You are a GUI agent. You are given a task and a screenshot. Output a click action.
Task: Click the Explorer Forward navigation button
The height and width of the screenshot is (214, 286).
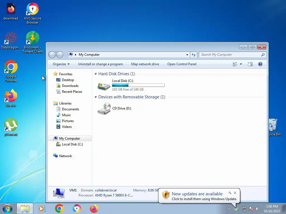pyautogui.click(x=60, y=55)
